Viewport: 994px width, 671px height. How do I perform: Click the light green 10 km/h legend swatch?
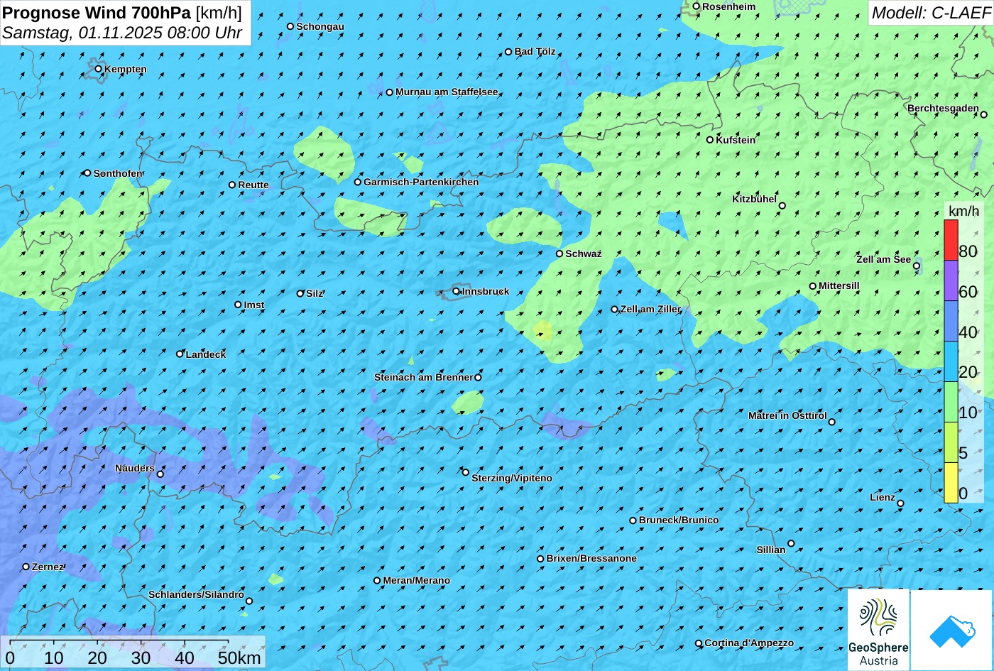point(951,402)
